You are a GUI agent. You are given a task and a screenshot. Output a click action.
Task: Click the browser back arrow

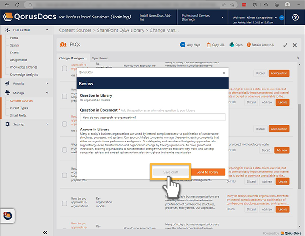pos(7,5)
